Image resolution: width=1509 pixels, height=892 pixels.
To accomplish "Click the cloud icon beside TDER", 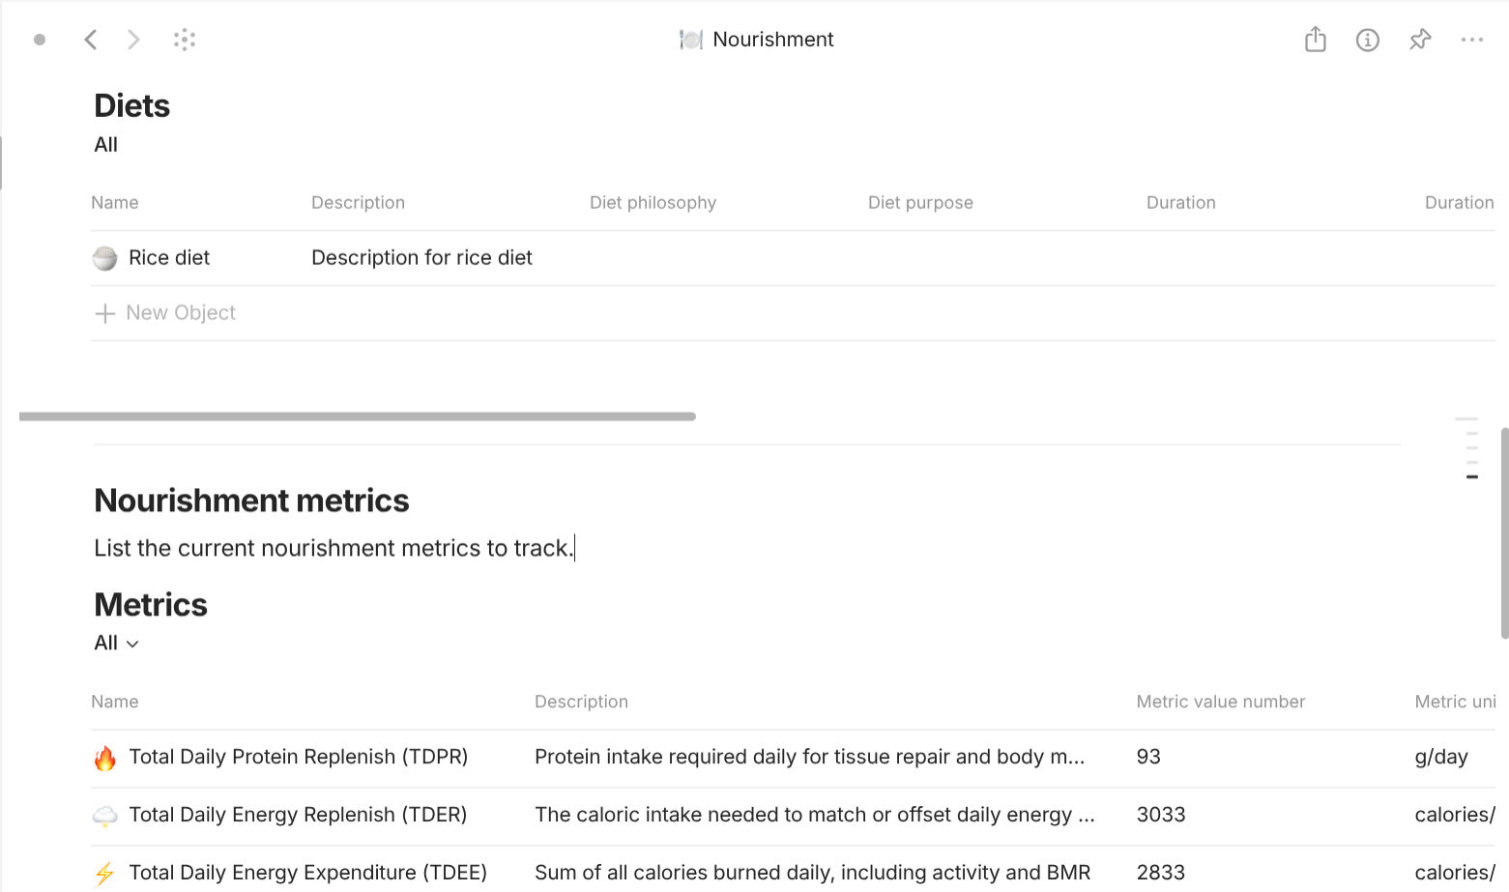I will click(x=104, y=815).
